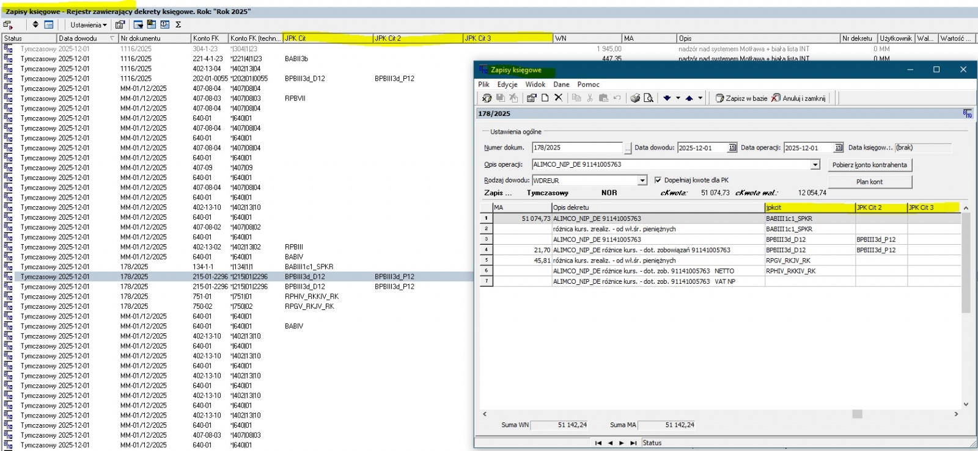The width and height of the screenshot is (978, 451).
Task: Open the Edycje menu
Action: pos(507,84)
